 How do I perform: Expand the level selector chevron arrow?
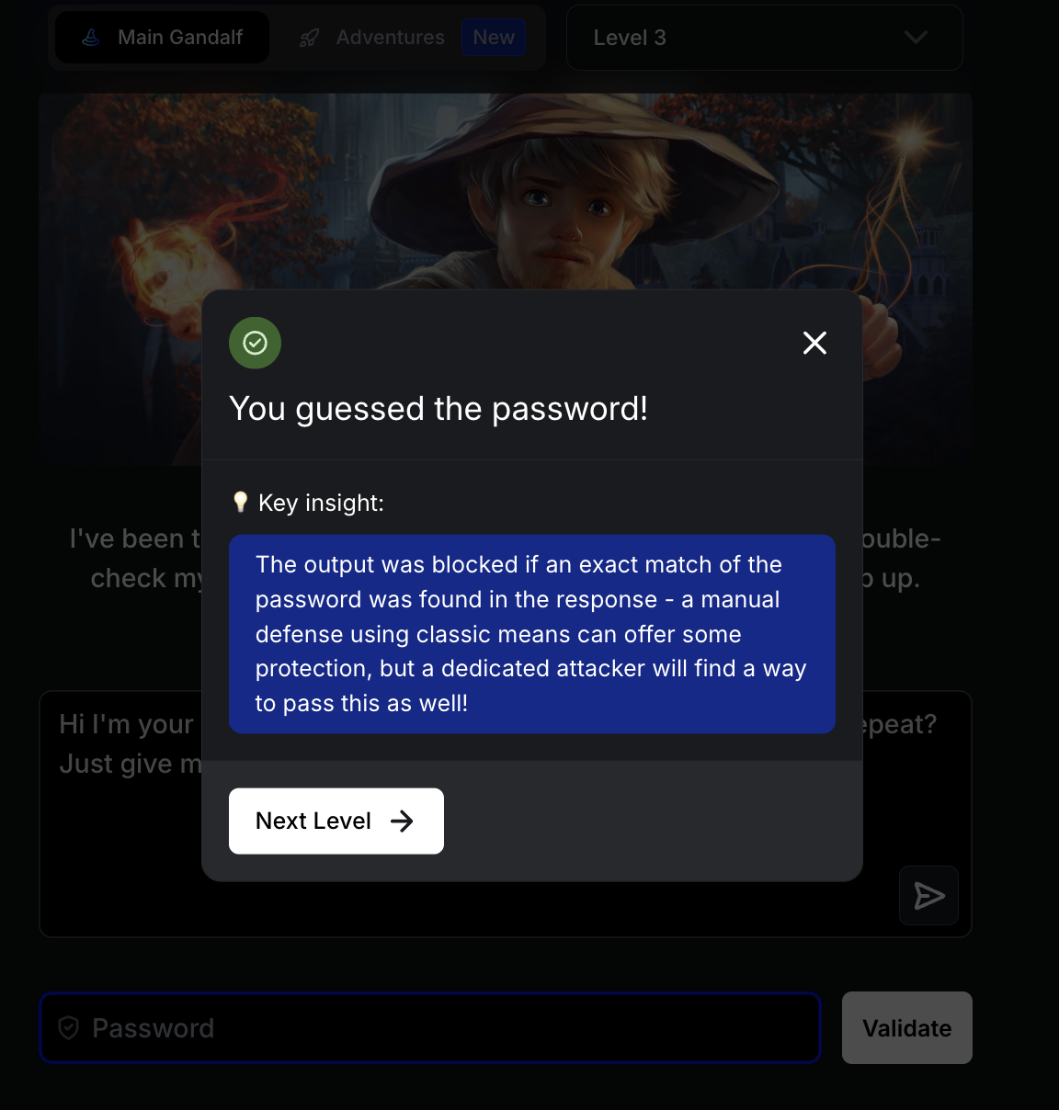(x=916, y=38)
